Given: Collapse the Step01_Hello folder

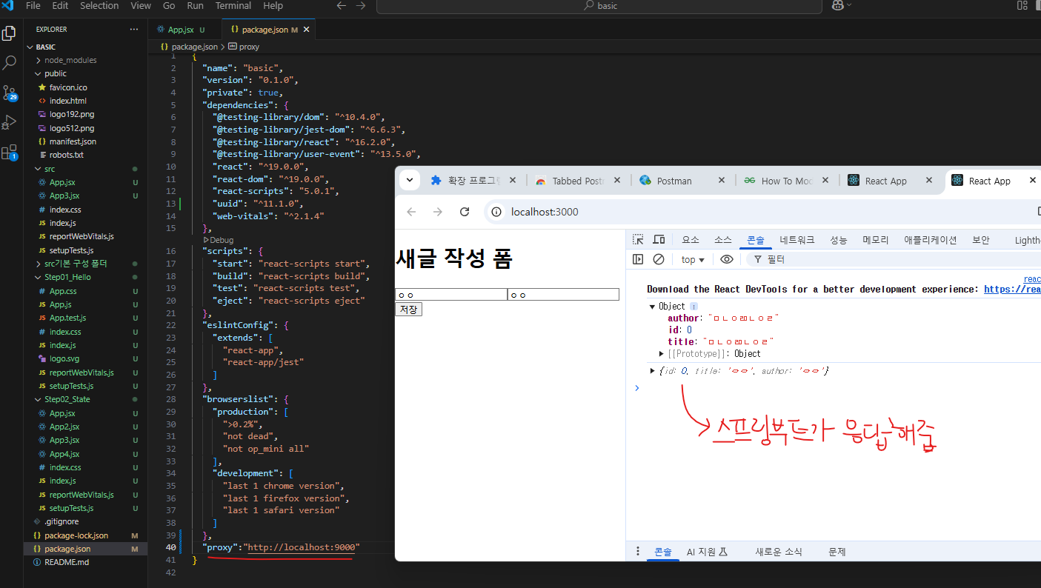Looking at the screenshot, I should 67,277.
